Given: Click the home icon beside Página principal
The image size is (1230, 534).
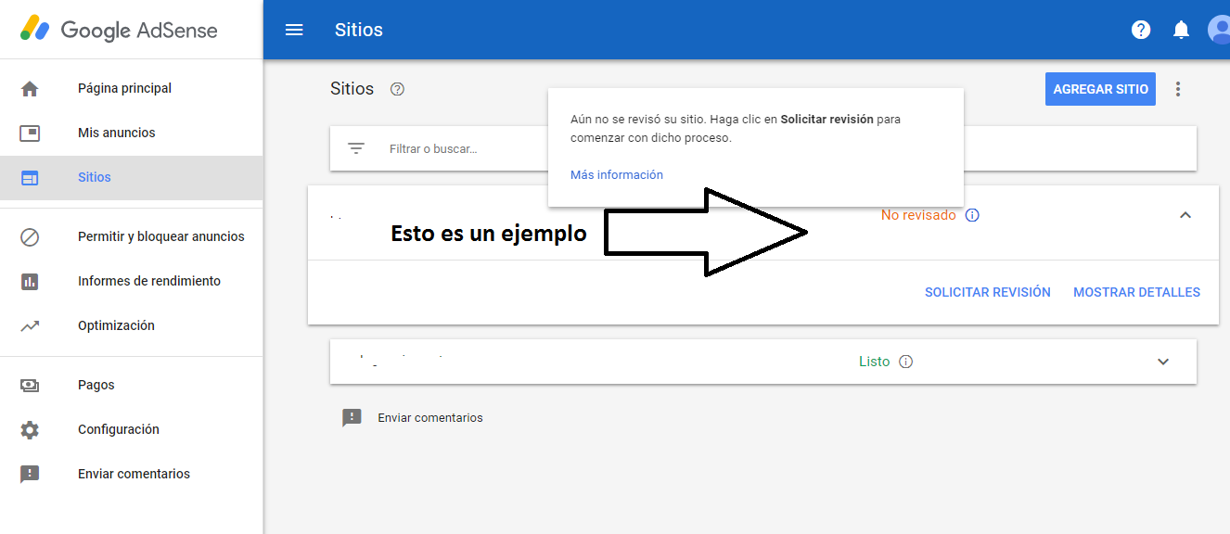Looking at the screenshot, I should 30,89.
